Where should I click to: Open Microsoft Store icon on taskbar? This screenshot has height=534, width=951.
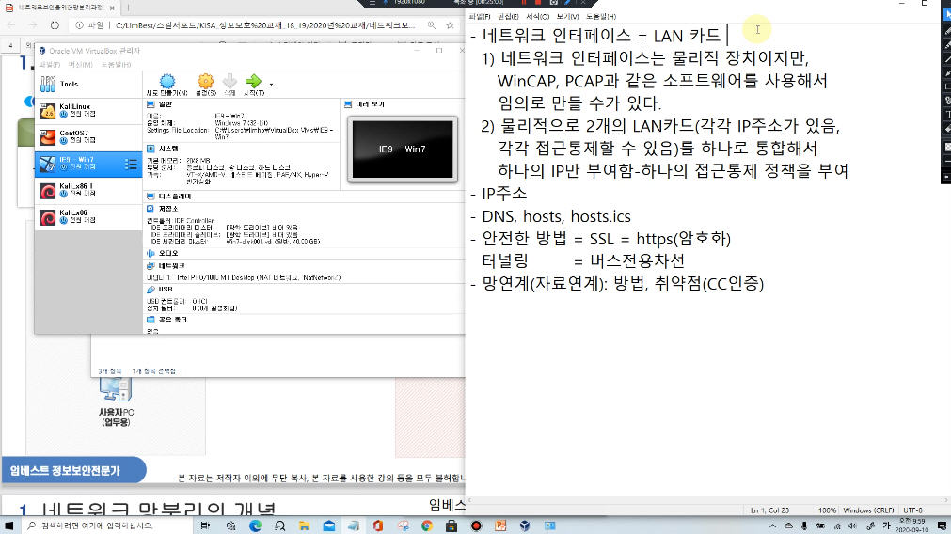click(x=452, y=526)
